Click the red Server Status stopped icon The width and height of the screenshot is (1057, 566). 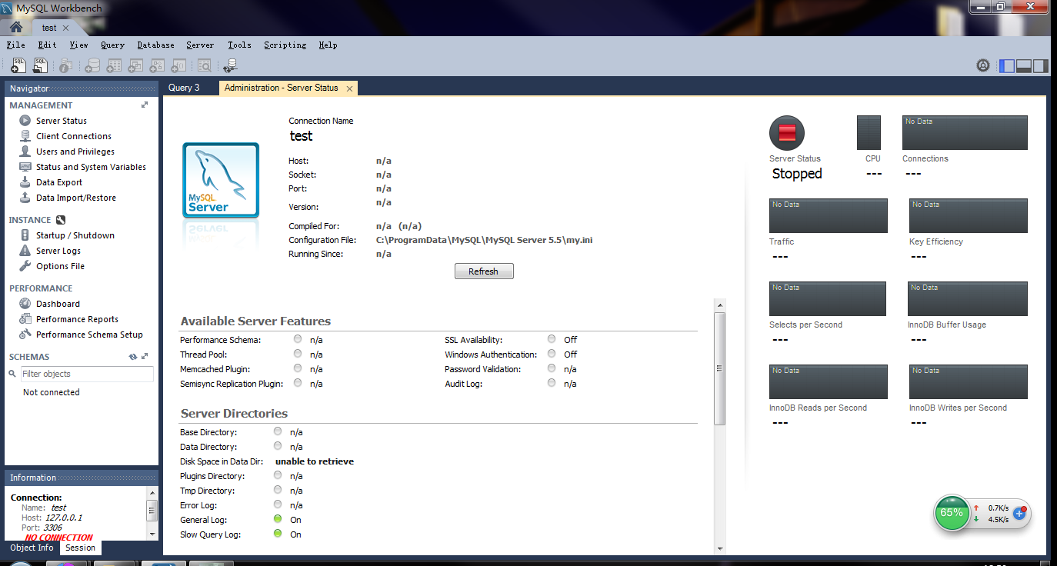787,134
